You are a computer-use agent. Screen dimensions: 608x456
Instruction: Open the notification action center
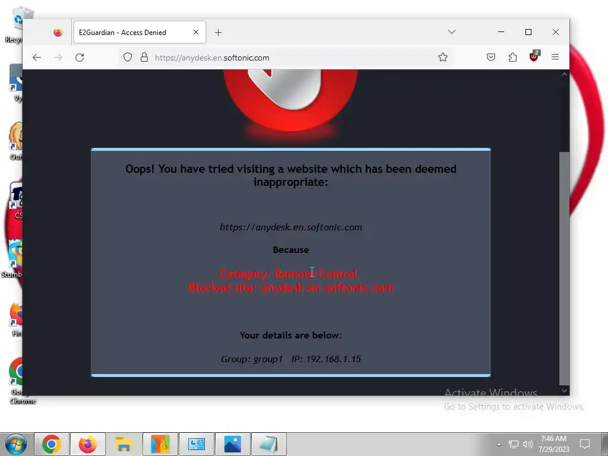pyautogui.click(x=585, y=444)
